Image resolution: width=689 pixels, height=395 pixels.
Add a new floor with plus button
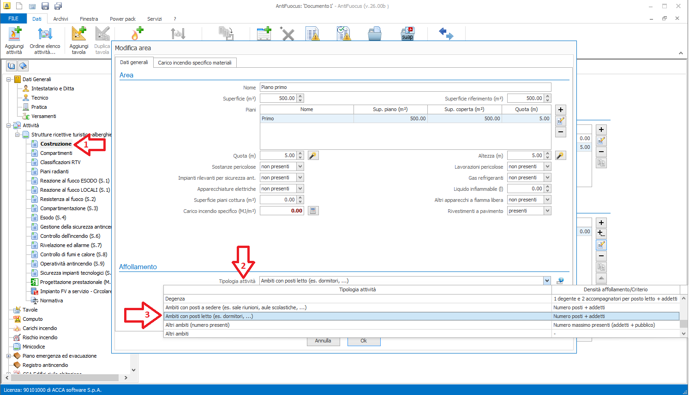(x=560, y=110)
